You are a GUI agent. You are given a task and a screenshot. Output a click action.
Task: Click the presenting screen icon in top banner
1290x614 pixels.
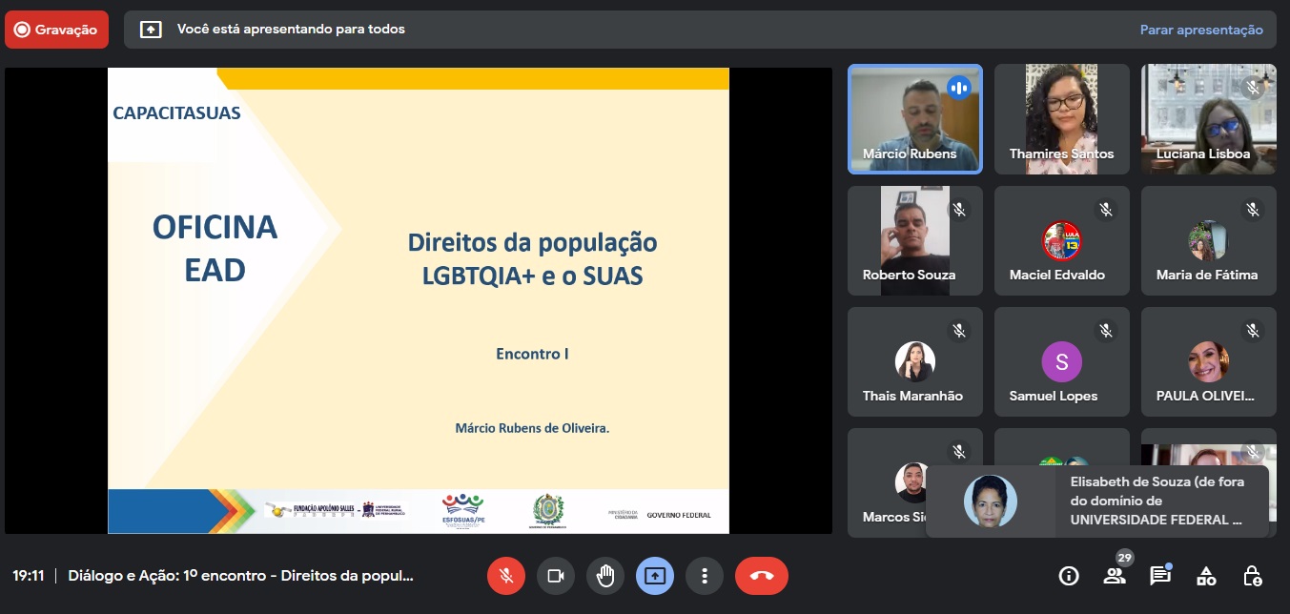[151, 30]
